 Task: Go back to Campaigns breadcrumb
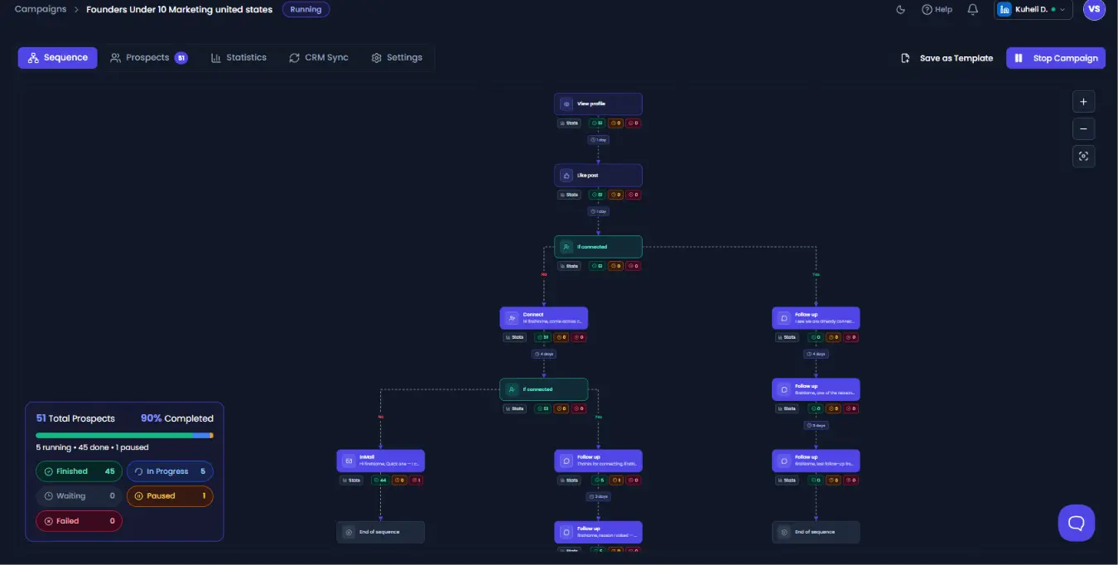41,10
